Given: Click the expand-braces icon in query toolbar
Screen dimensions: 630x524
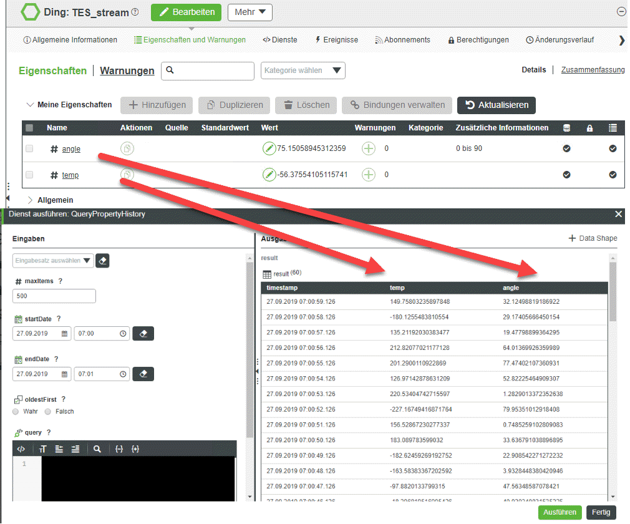Looking at the screenshot, I should point(135,449).
